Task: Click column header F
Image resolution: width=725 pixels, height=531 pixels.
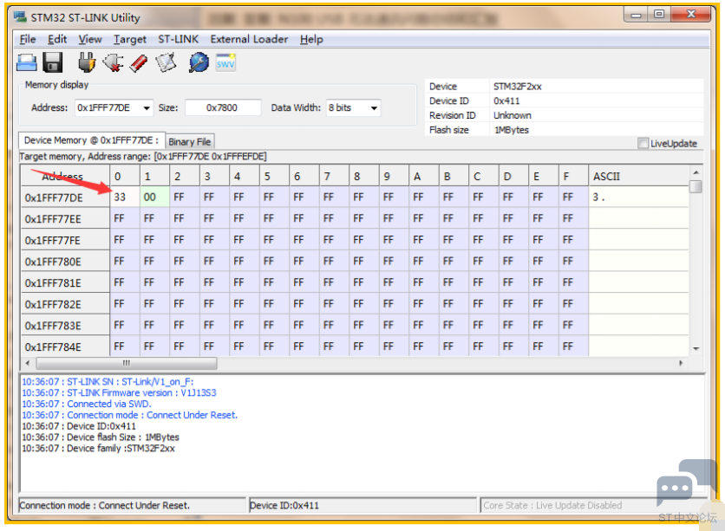Action: point(573,177)
